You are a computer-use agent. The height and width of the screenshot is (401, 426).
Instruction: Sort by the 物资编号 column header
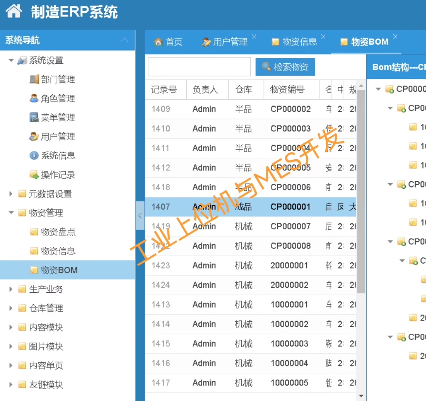pyautogui.click(x=287, y=90)
